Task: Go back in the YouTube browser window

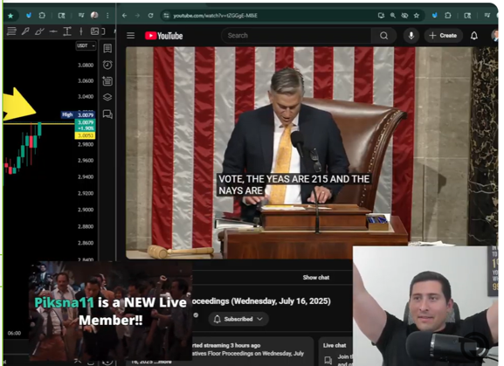Action: (x=124, y=16)
